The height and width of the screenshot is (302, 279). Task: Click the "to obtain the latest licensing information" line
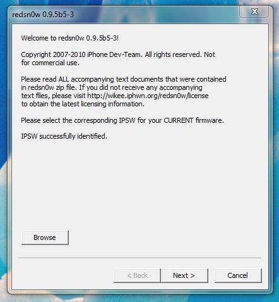pyautogui.click(x=83, y=104)
